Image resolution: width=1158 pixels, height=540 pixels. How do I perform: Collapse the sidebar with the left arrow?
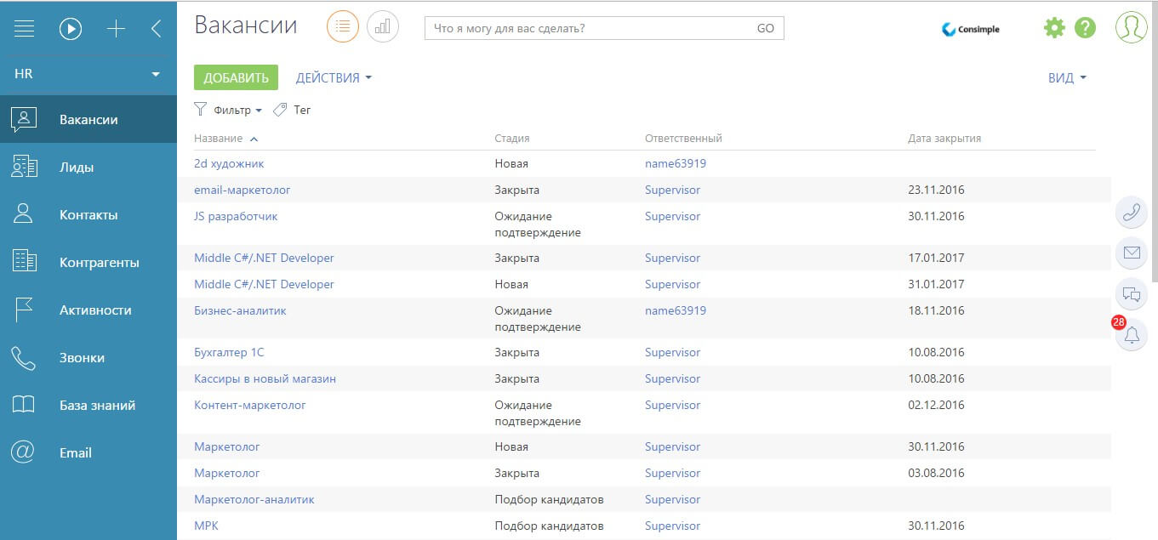[x=156, y=29]
